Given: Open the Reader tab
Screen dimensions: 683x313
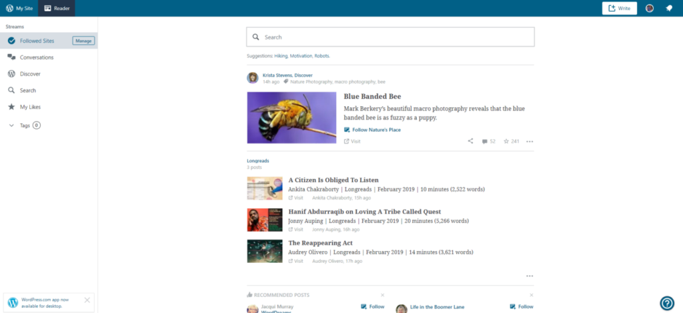Looking at the screenshot, I should coord(57,8).
